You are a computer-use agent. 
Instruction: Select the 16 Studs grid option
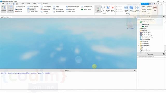(120, 12)
